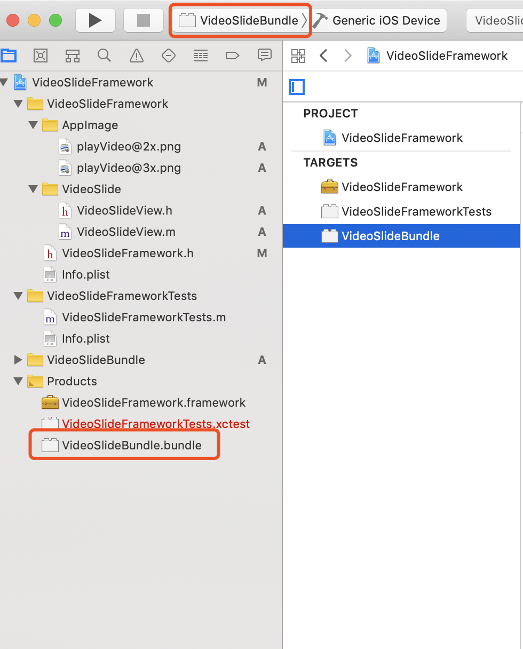Show the Project navigator folder icon
The width and height of the screenshot is (523, 649).
pyautogui.click(x=9, y=55)
